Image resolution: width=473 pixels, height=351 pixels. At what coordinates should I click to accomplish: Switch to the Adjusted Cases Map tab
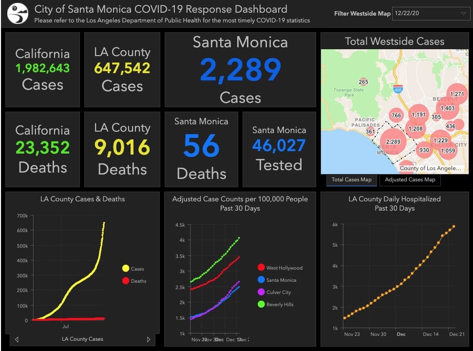point(410,180)
